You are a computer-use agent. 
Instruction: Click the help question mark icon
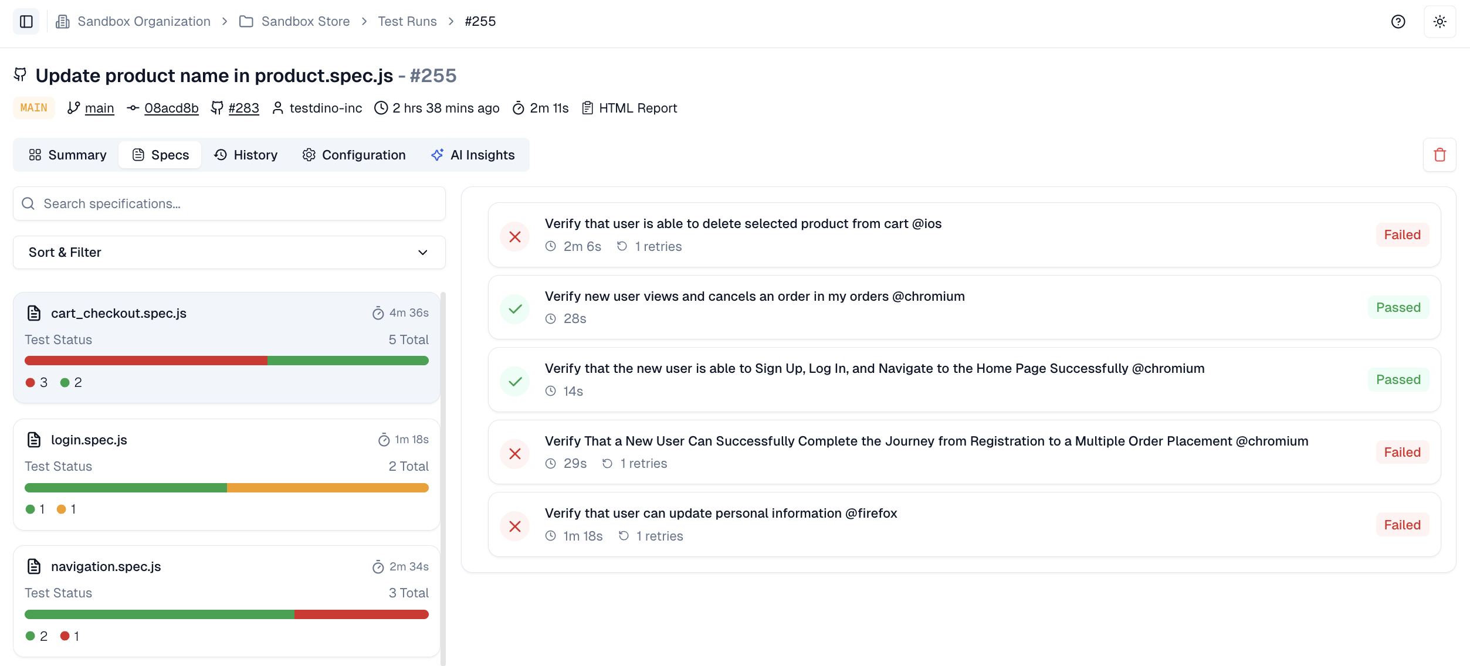click(x=1398, y=22)
